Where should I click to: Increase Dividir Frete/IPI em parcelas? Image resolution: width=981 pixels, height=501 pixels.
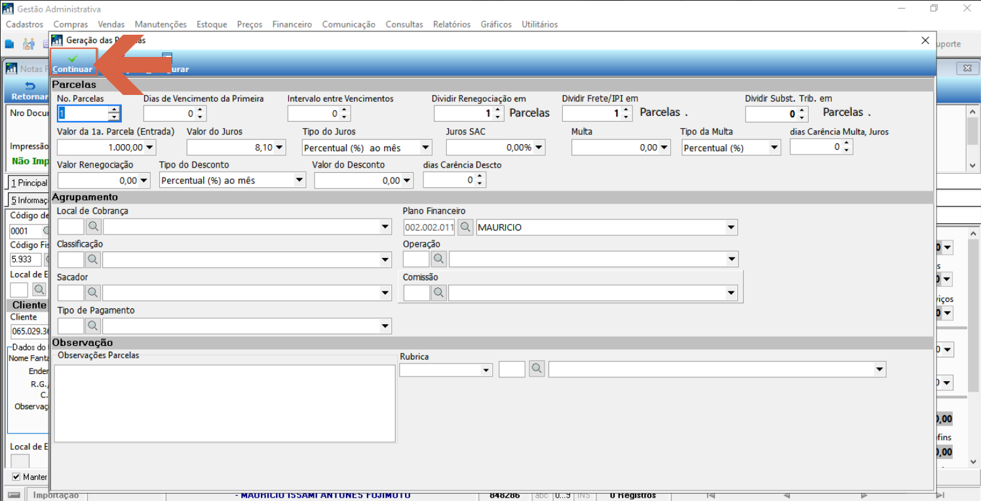[627, 110]
